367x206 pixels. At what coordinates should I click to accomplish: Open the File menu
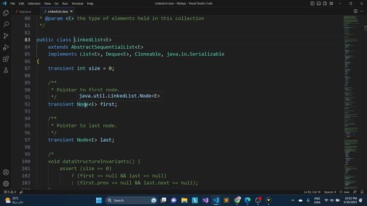click(13, 3)
